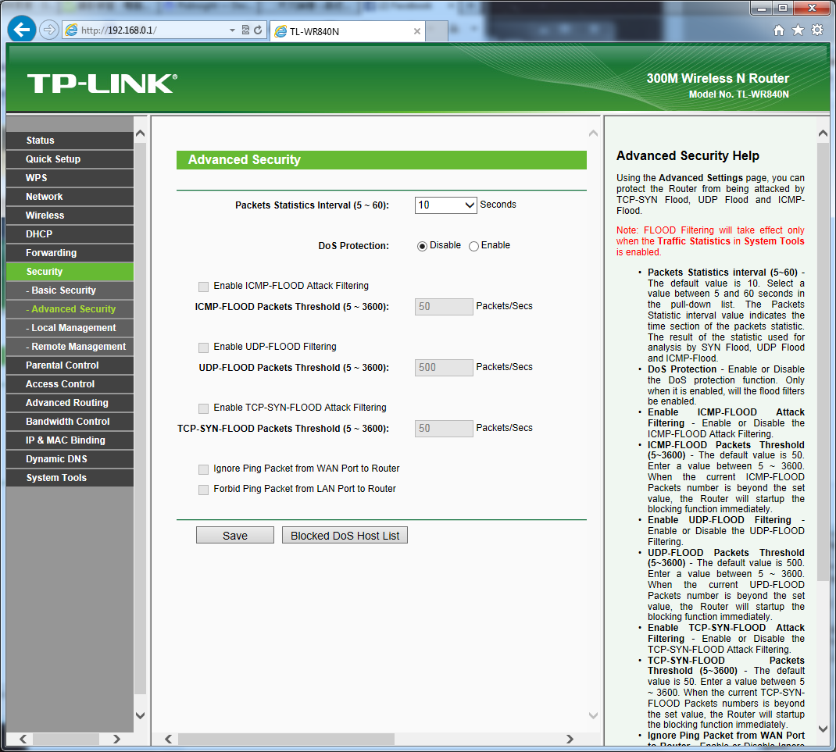
Task: Check Forbid Ping Packet from LAN Port
Action: pos(204,490)
